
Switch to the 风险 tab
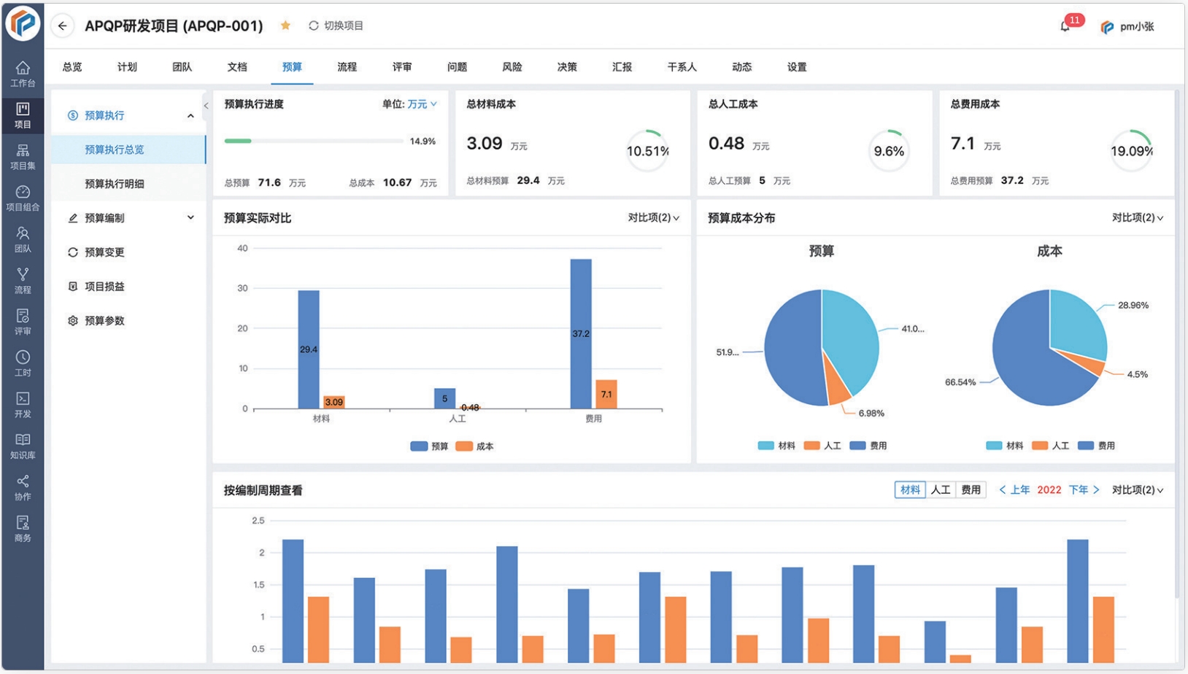512,66
